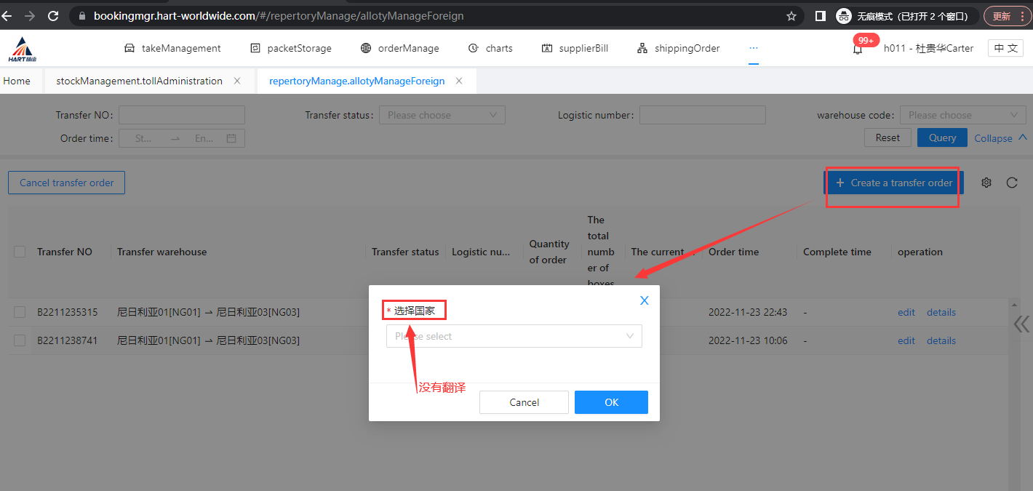
Task: Click Cancel in the dialog
Action: tap(524, 402)
